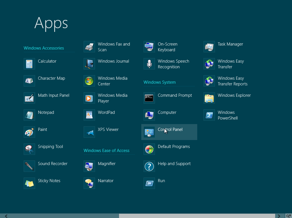Launch Default Programs

pyautogui.click(x=167, y=149)
